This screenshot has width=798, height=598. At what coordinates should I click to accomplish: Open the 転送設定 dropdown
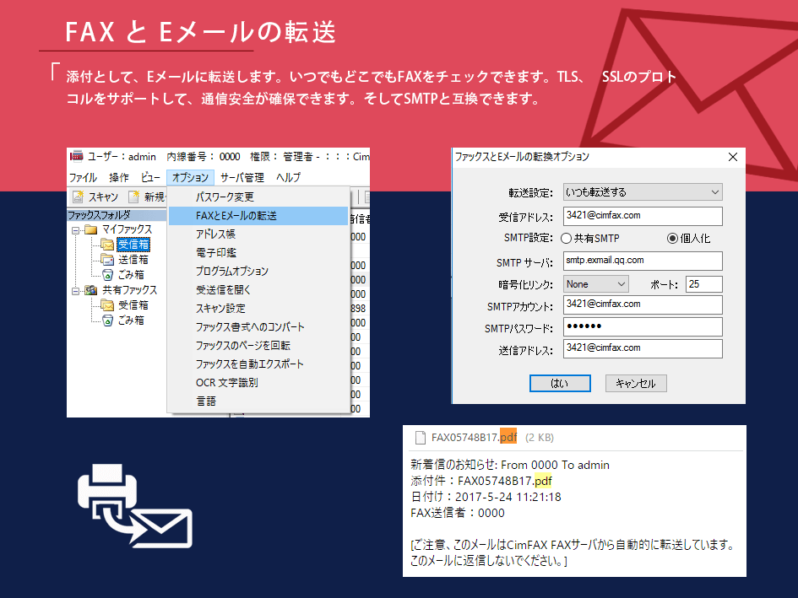[x=643, y=192]
